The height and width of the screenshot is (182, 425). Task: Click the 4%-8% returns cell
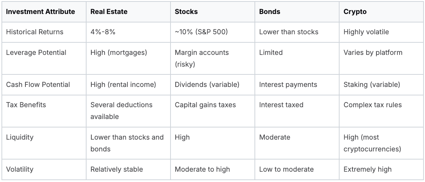click(103, 32)
